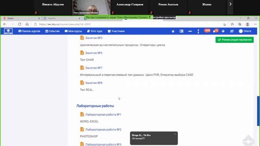The image size is (260, 146).
Task: Click the page vertical scrollbar thumb
Action: [x=258, y=111]
